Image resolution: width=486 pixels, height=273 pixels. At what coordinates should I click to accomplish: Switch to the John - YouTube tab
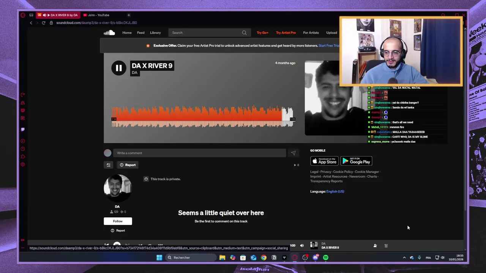99,15
